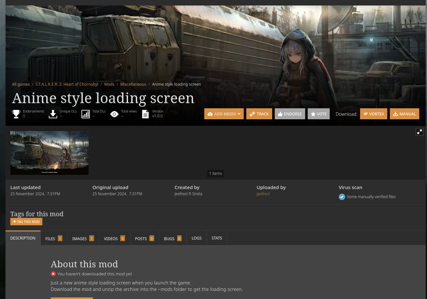This screenshot has width=427, height=299.
Task: Click 'About this mod' heading
Action: tap(84, 264)
